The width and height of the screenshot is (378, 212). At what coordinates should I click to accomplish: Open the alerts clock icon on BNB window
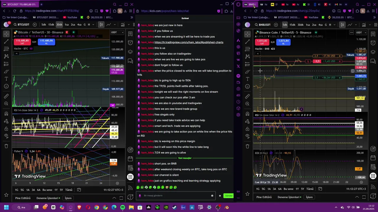tap(373, 43)
